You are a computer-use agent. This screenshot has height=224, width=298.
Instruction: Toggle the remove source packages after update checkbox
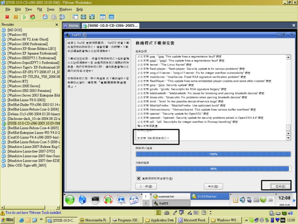[139, 178]
